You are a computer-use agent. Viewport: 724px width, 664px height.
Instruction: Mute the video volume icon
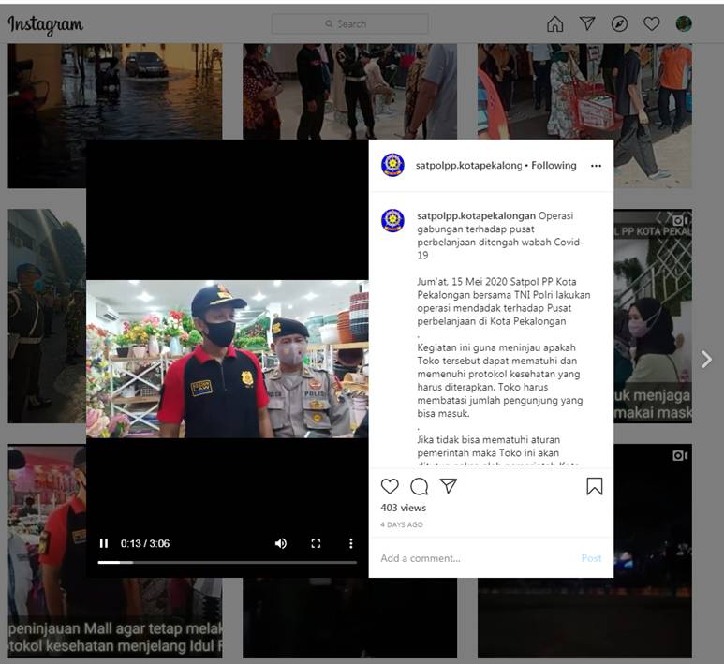pos(281,543)
